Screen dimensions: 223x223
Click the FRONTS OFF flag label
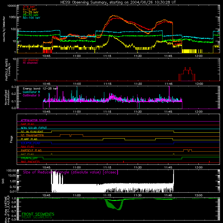point(29,158)
